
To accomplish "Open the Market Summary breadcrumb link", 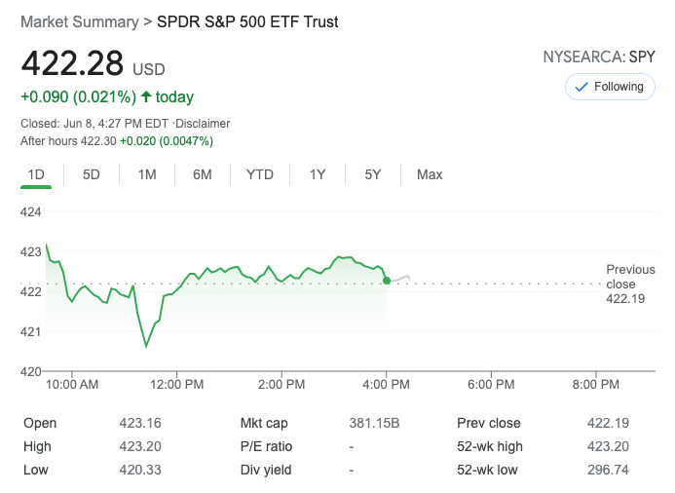I will pos(79,21).
